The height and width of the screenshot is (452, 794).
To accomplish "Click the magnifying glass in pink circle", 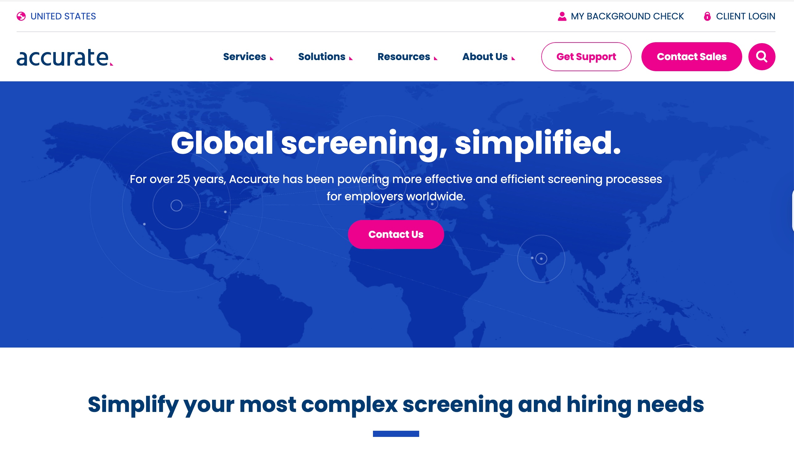I will (x=761, y=56).
